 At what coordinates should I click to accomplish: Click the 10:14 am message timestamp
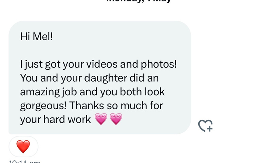point(24,162)
